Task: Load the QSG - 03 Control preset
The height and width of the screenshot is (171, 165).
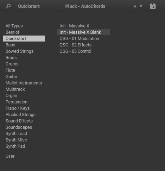Action: pos(75,51)
